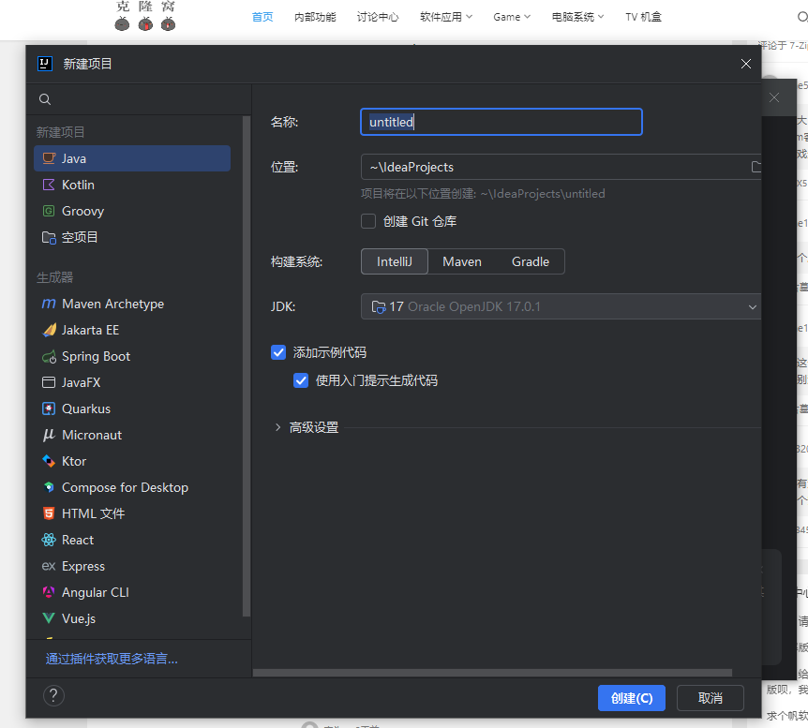The width and height of the screenshot is (808, 728).
Task: Pick the Vue.js generator icon
Action: tap(49, 618)
